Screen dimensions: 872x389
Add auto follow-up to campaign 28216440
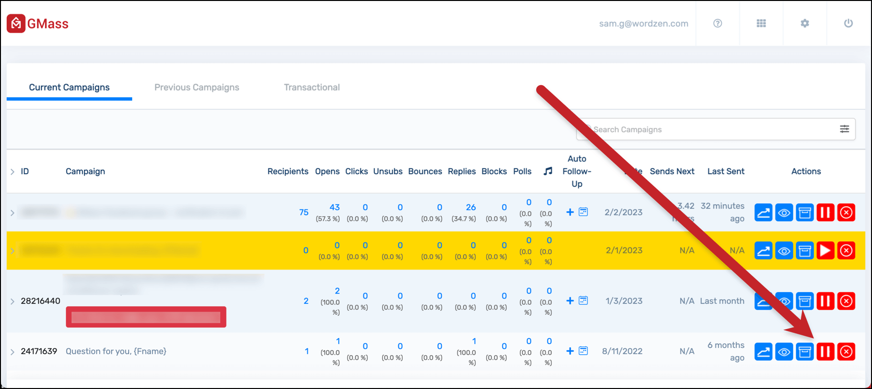click(x=570, y=300)
